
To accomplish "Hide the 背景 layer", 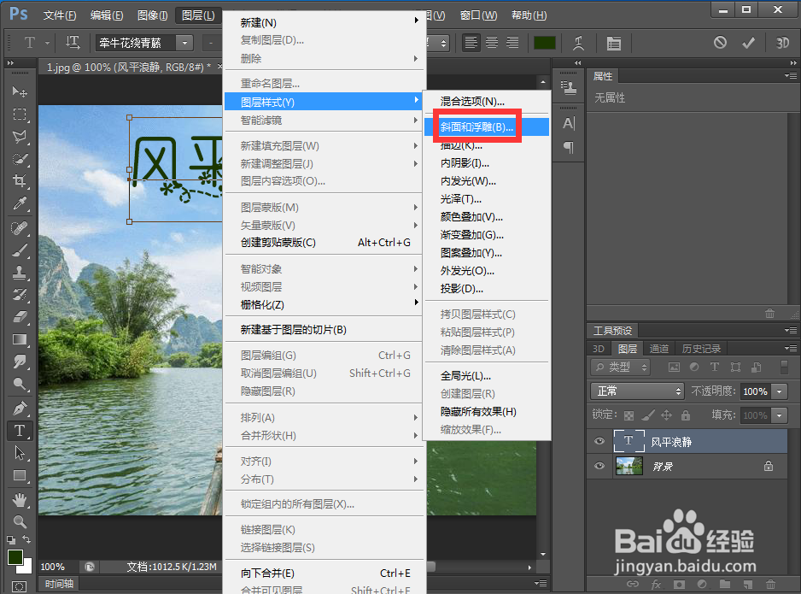I will [599, 466].
